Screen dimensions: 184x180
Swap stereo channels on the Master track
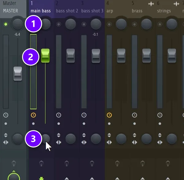coord(6,142)
